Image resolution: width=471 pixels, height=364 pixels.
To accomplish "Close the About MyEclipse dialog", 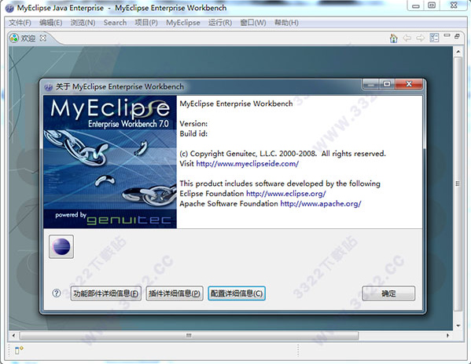I will (409, 84).
